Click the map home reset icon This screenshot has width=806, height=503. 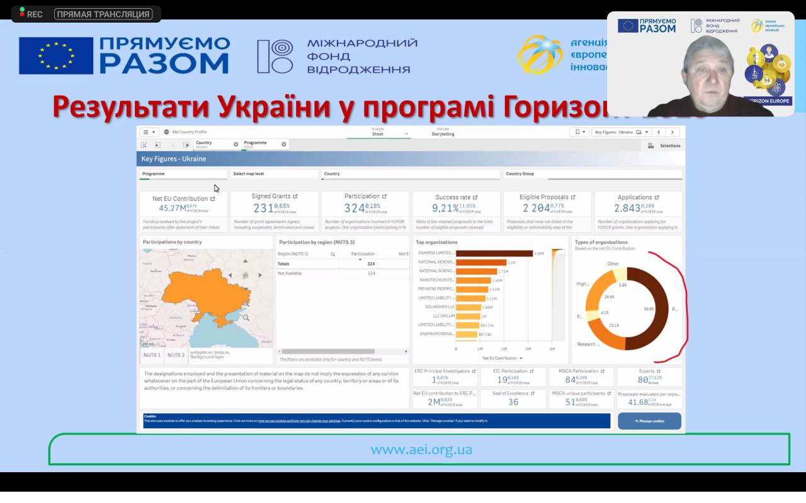(245, 275)
